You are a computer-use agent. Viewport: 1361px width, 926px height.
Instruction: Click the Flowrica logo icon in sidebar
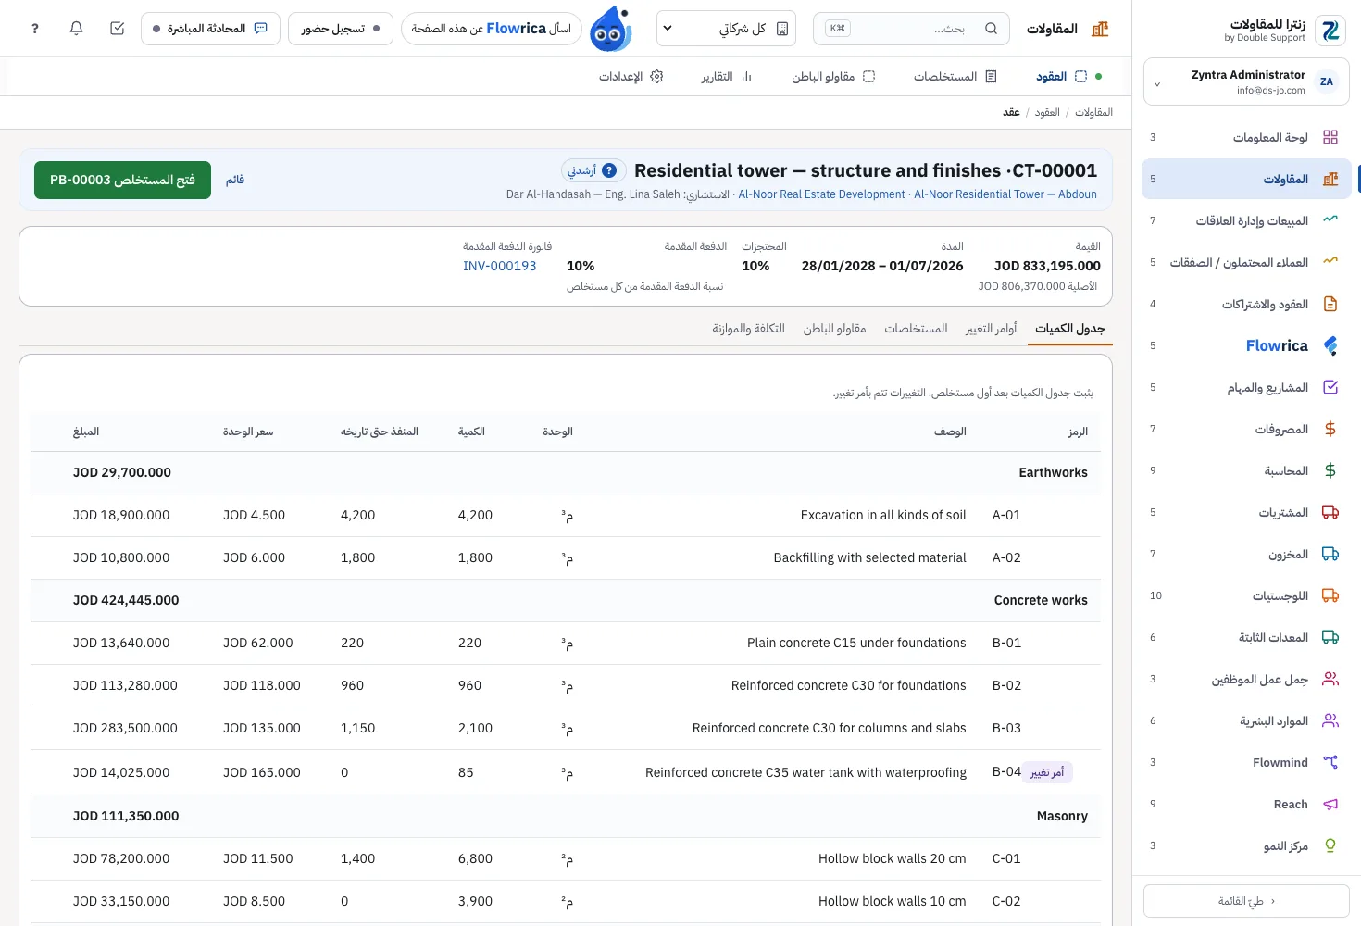coord(1330,345)
